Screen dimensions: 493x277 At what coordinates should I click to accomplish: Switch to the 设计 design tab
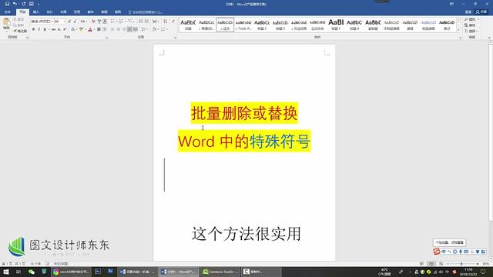49,12
